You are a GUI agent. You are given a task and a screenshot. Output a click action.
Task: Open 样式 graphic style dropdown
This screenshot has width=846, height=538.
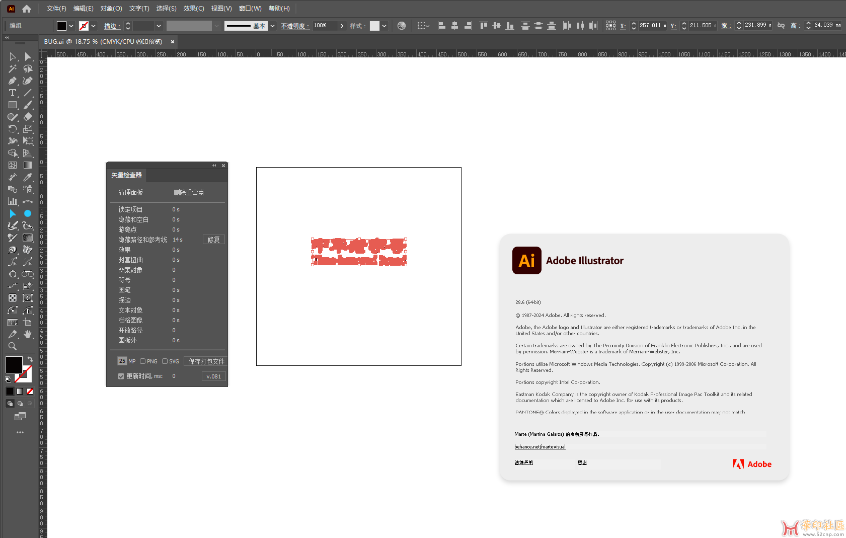(x=384, y=26)
